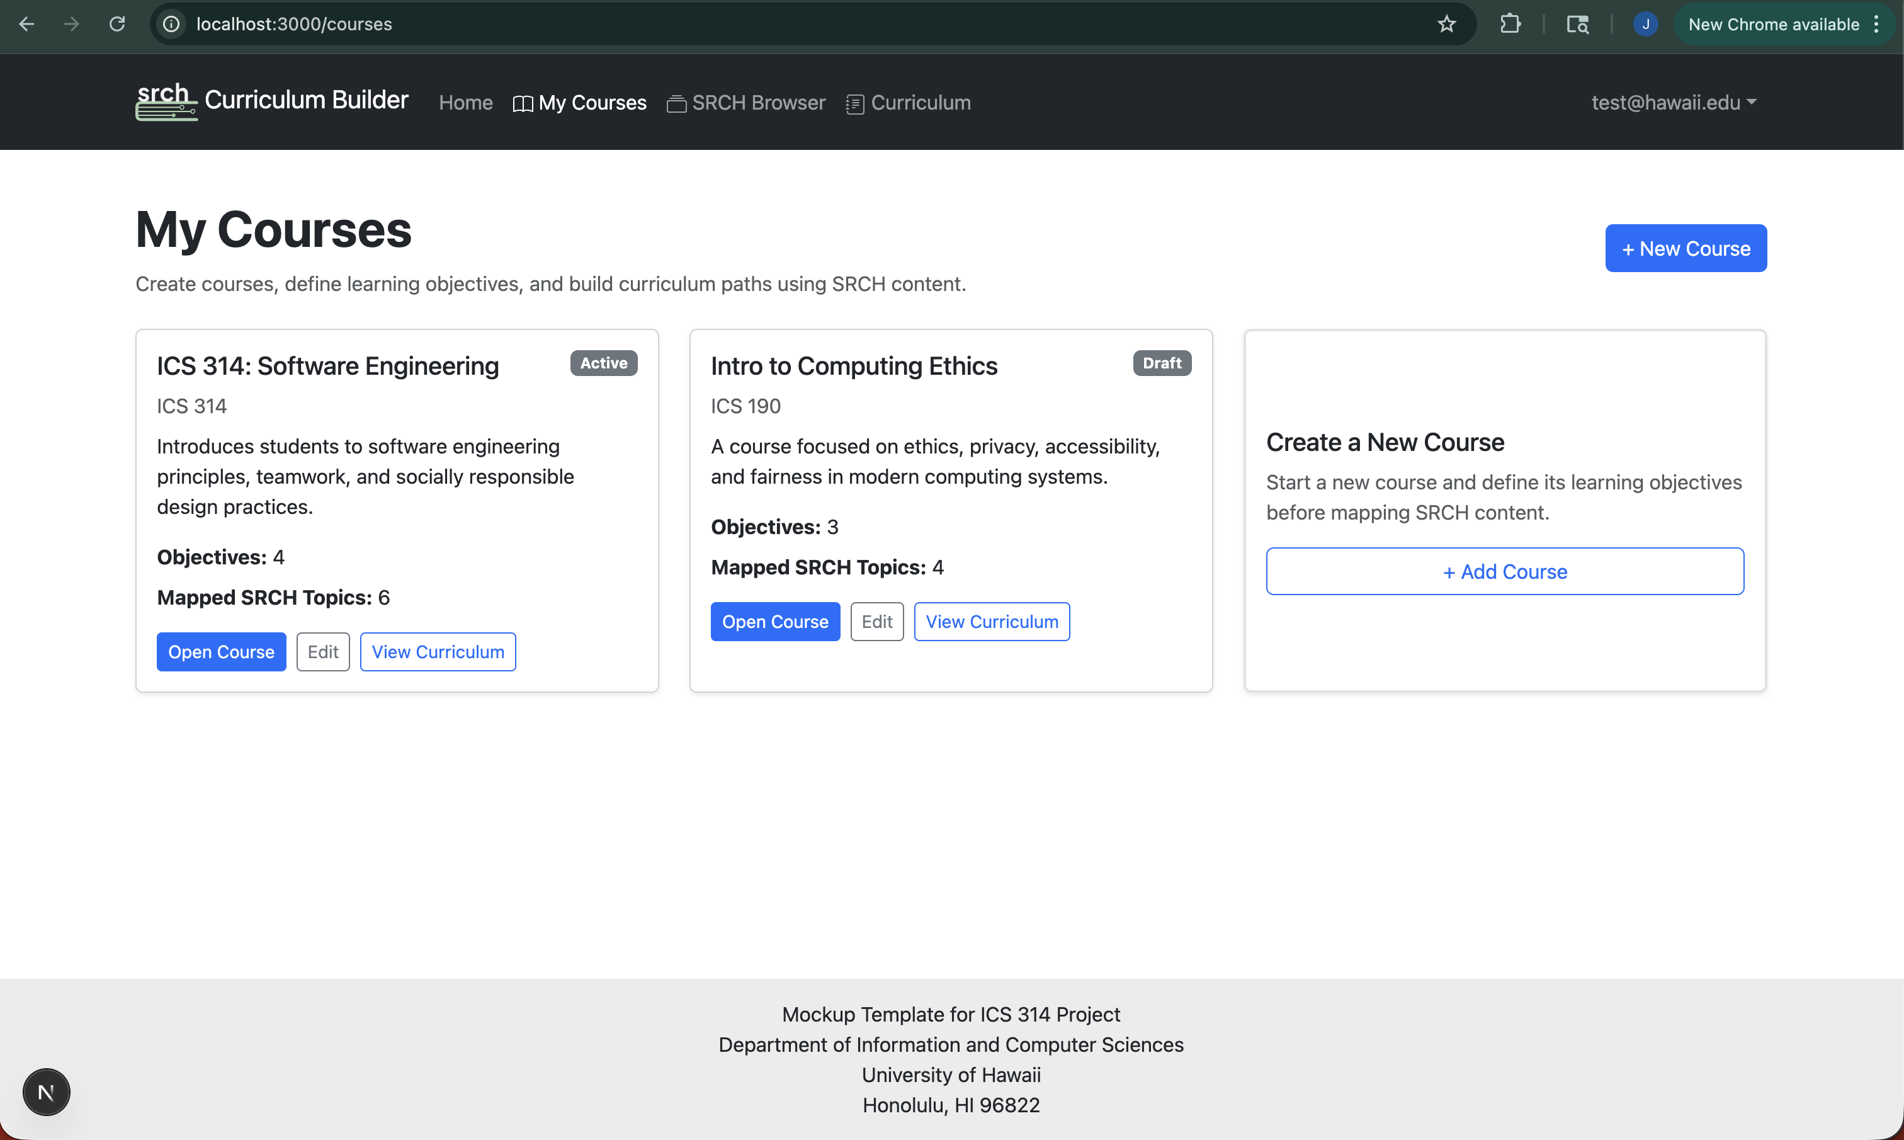
Task: Open the Chrome three-dot menu
Action: (x=1876, y=24)
